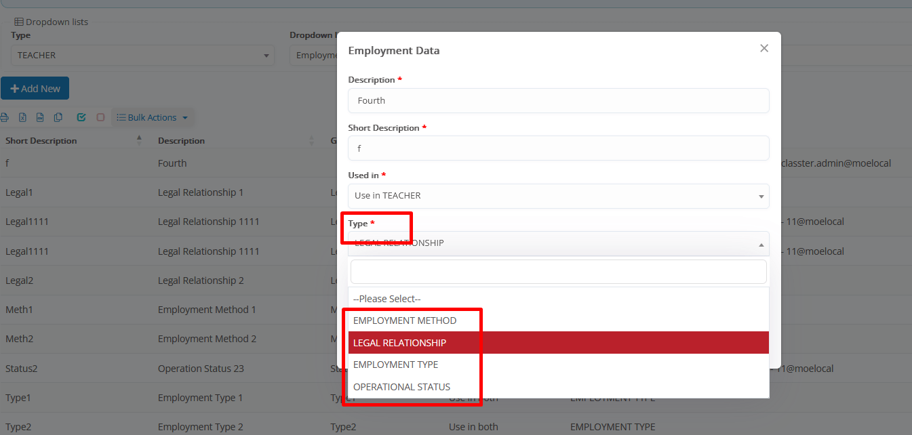Click the copy table icon
Image resolution: width=912 pixels, height=435 pixels.
coord(58,117)
